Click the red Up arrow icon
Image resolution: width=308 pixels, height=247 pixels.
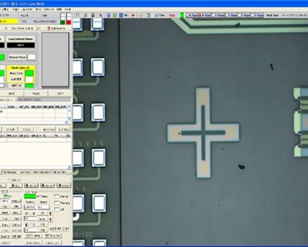pyautogui.click(x=51, y=213)
